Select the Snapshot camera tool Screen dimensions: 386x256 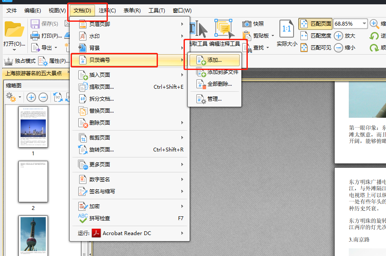(246, 24)
